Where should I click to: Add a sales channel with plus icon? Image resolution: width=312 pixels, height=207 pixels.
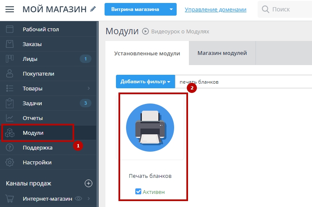89,183
